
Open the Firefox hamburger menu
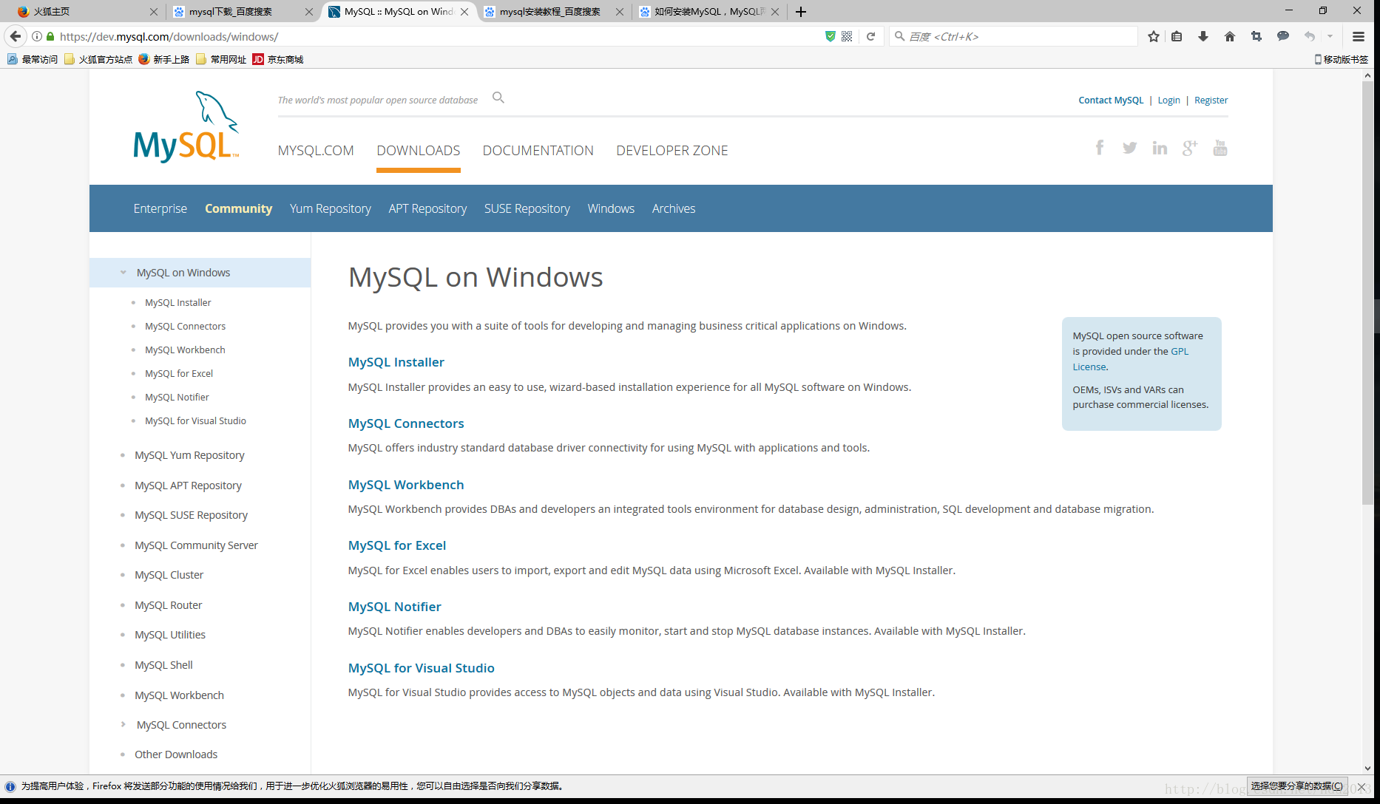pos(1359,36)
